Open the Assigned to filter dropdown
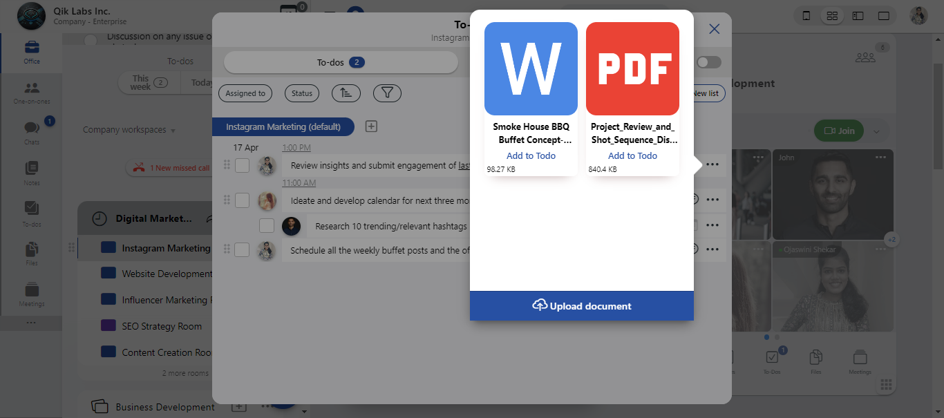This screenshot has height=418, width=944. point(245,93)
